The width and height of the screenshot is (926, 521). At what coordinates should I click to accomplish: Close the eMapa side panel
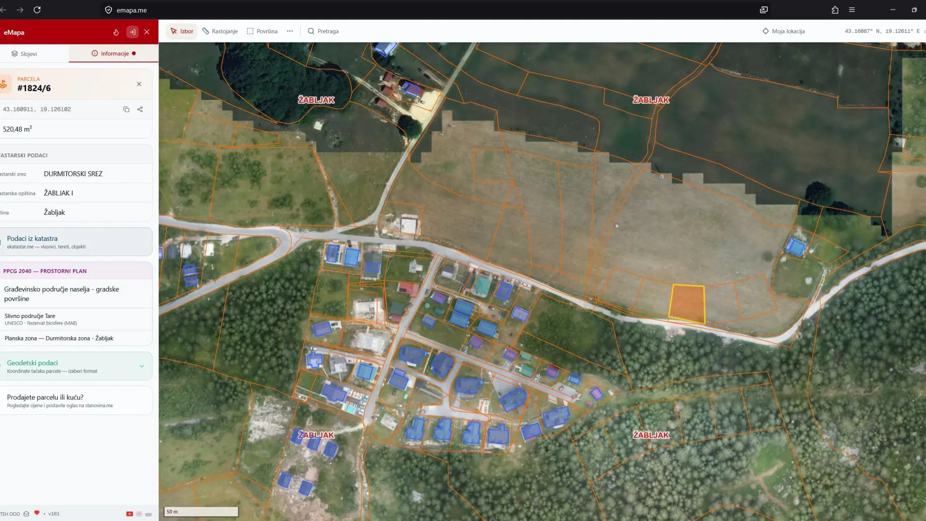pyautogui.click(x=147, y=32)
